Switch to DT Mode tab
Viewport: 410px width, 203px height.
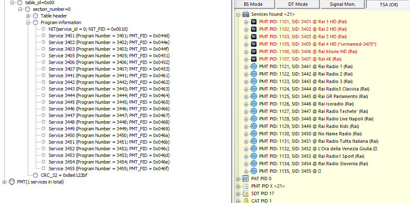click(298, 4)
